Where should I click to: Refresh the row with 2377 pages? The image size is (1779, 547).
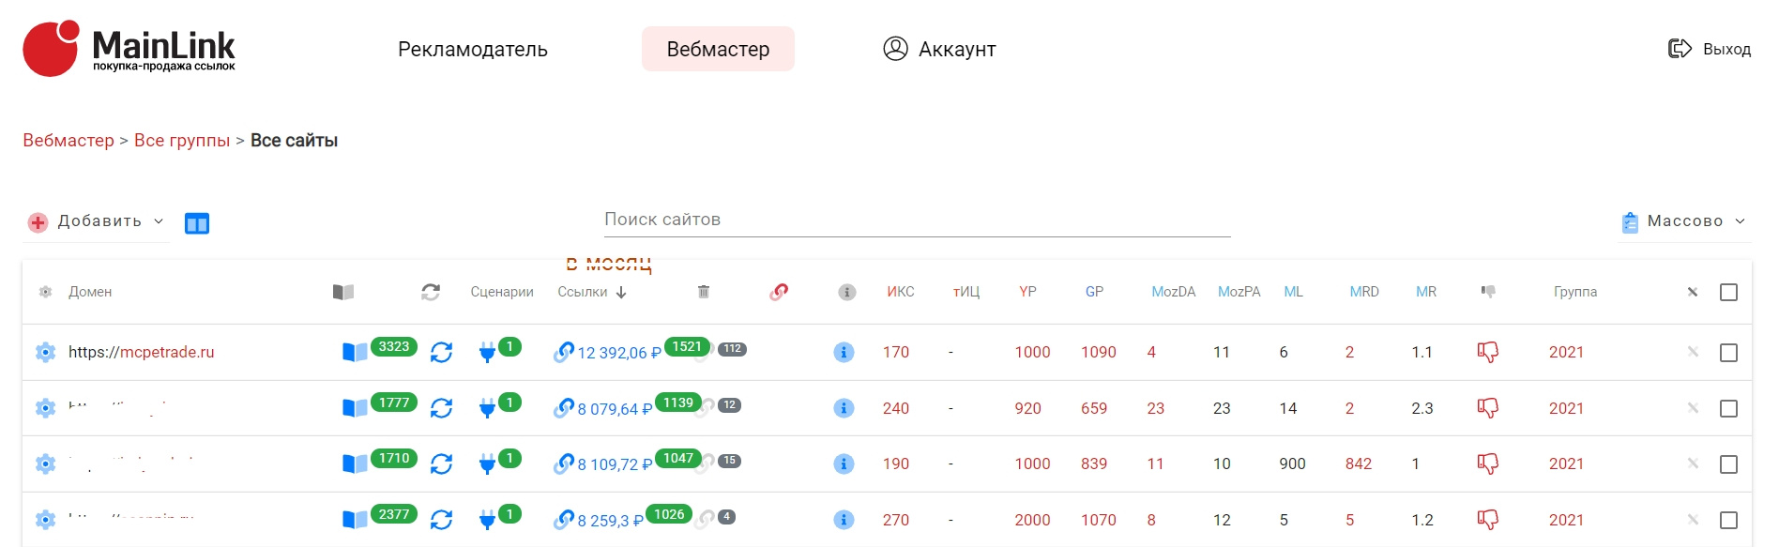(x=441, y=520)
